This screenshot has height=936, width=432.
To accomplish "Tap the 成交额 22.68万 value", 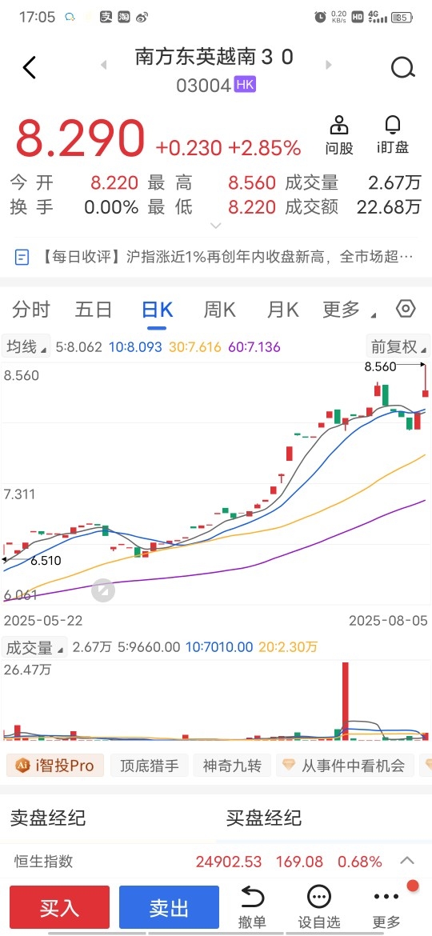I will pyautogui.click(x=389, y=207).
